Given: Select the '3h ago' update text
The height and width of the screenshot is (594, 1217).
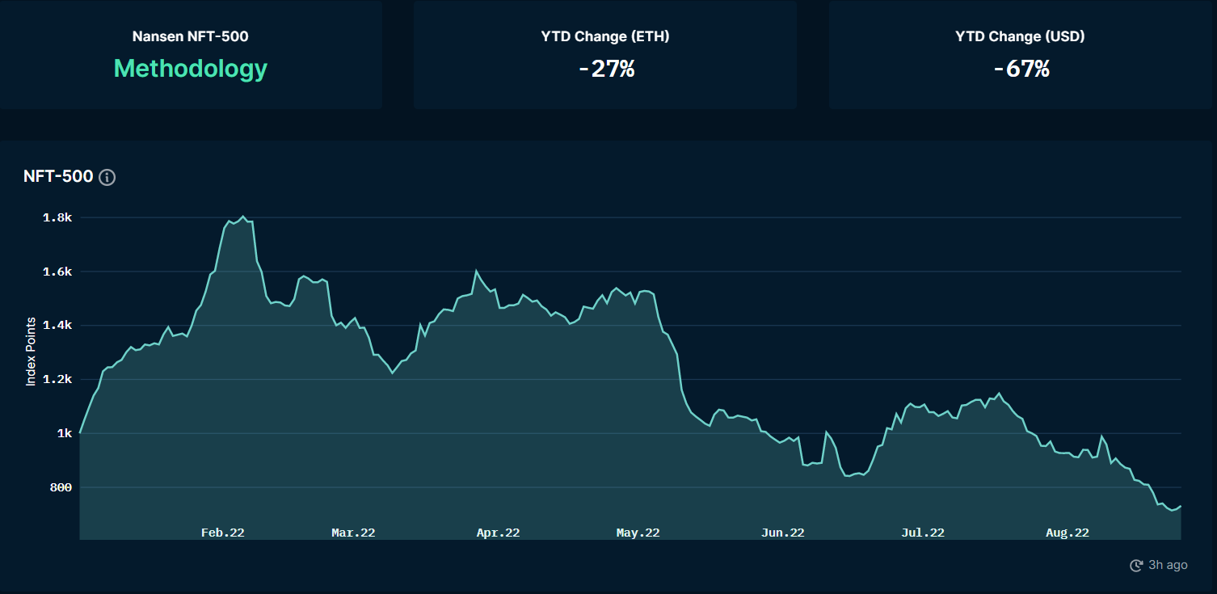Looking at the screenshot, I should (x=1168, y=565).
